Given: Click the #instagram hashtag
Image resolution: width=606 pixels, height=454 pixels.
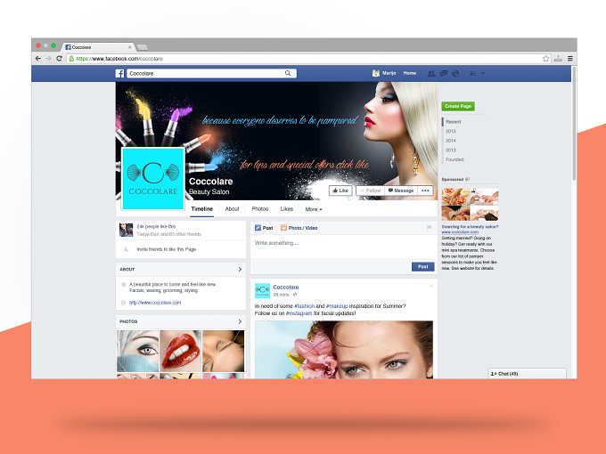Looking at the screenshot, I should (299, 313).
